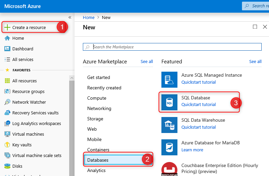Select the Web category
The width and height of the screenshot is (269, 176).
tap(92, 129)
